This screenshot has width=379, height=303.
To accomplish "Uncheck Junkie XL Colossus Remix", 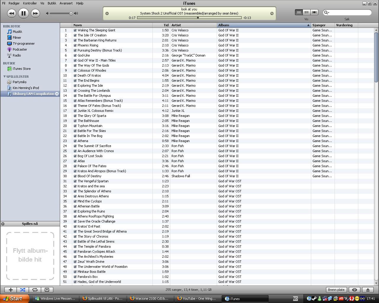I will (x=75, y=111).
